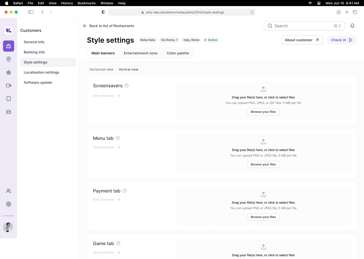Open the video camera sidebar icon
Screen dimensions: 364x259
point(9,85)
